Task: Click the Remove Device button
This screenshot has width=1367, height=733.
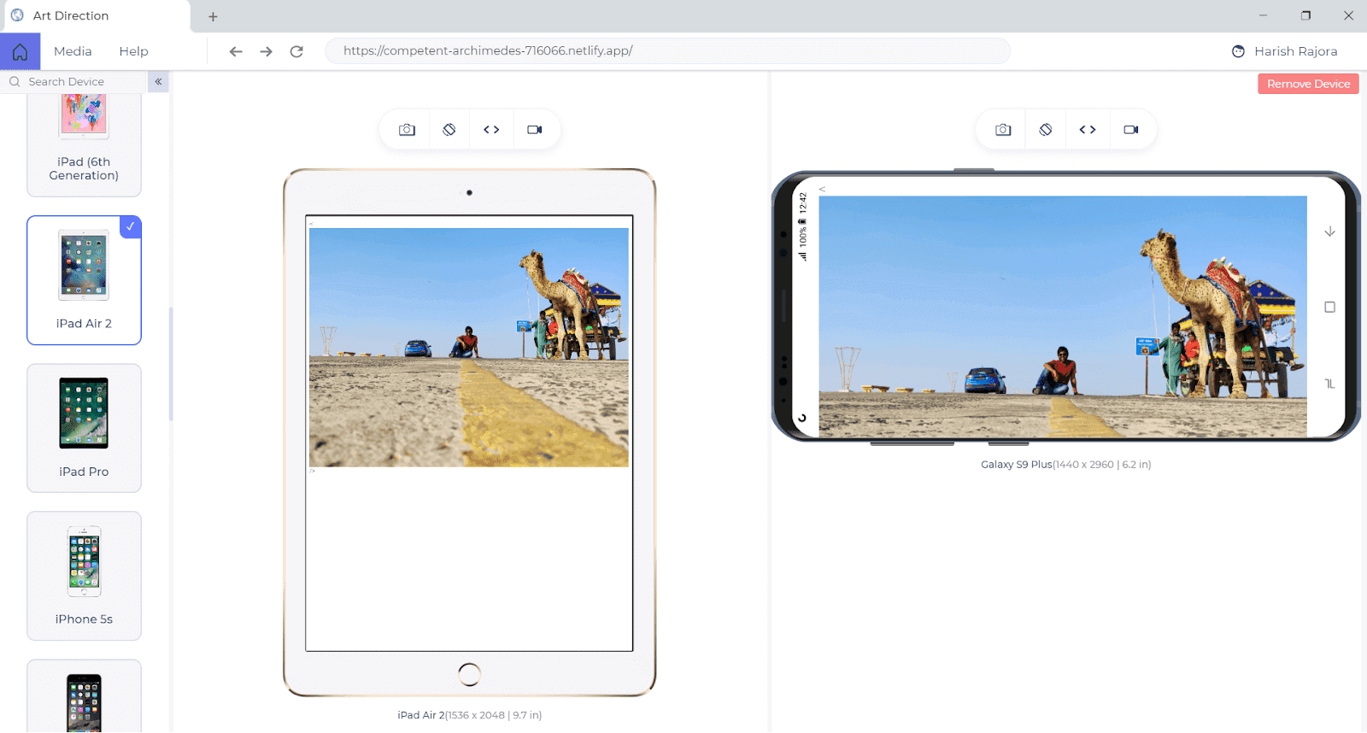Action: pos(1308,84)
